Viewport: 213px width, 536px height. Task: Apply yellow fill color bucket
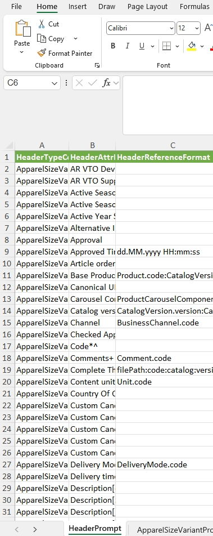pos(192,46)
